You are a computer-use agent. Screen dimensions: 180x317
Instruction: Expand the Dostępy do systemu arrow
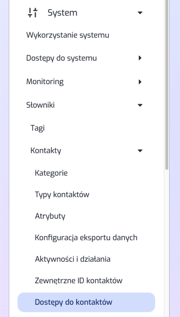[x=140, y=58]
